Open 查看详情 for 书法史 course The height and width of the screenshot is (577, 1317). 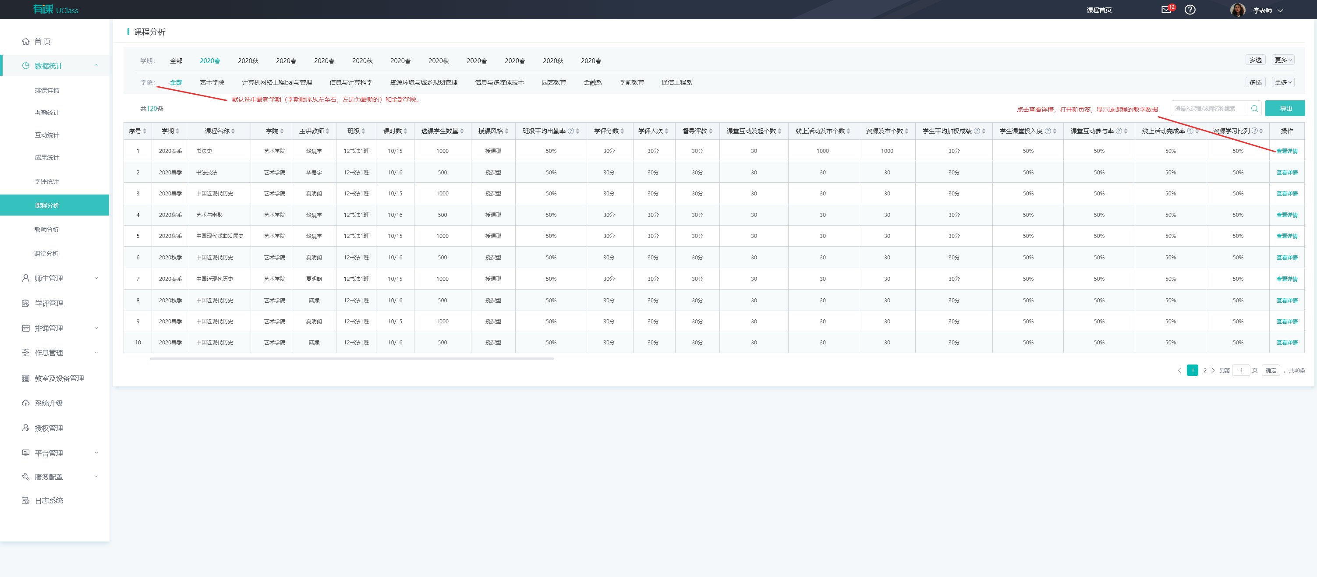(x=1286, y=151)
